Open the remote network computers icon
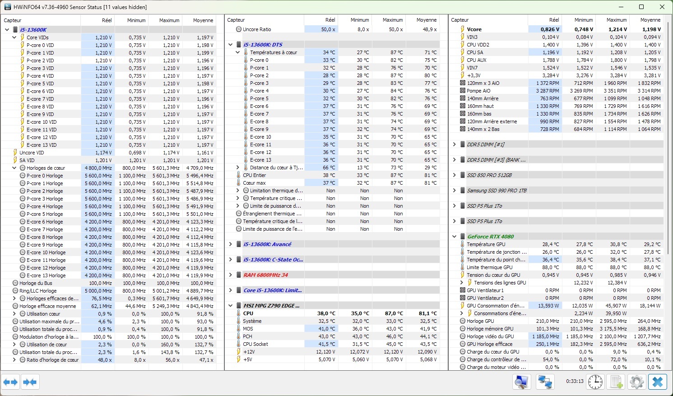Viewport: 673px width, 396px height. pyautogui.click(x=545, y=382)
